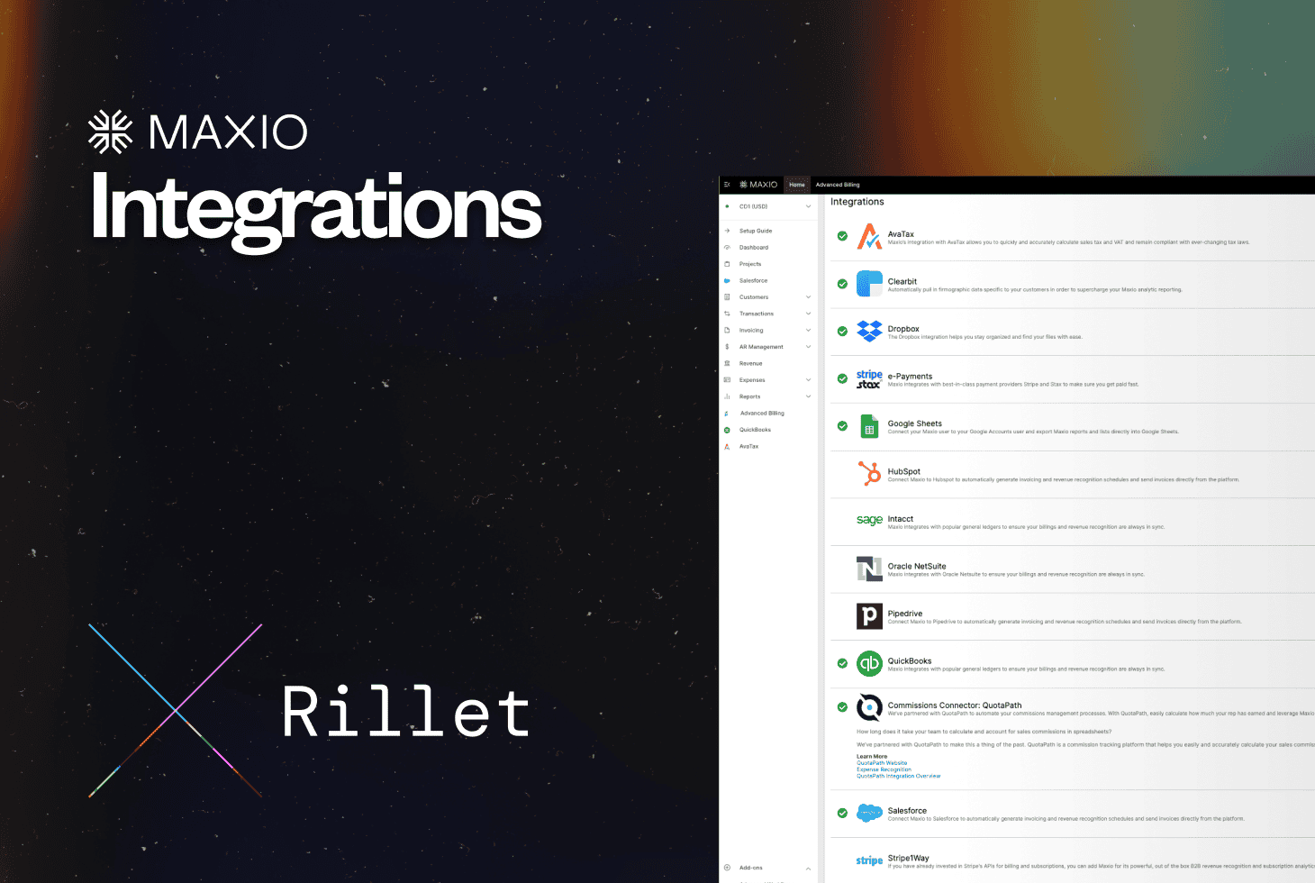Click the Expenses icon in the sidebar

[727, 380]
